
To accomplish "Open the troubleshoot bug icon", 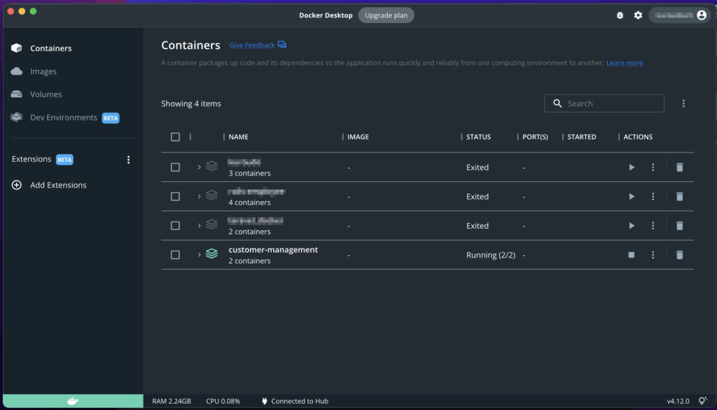I will coord(620,15).
